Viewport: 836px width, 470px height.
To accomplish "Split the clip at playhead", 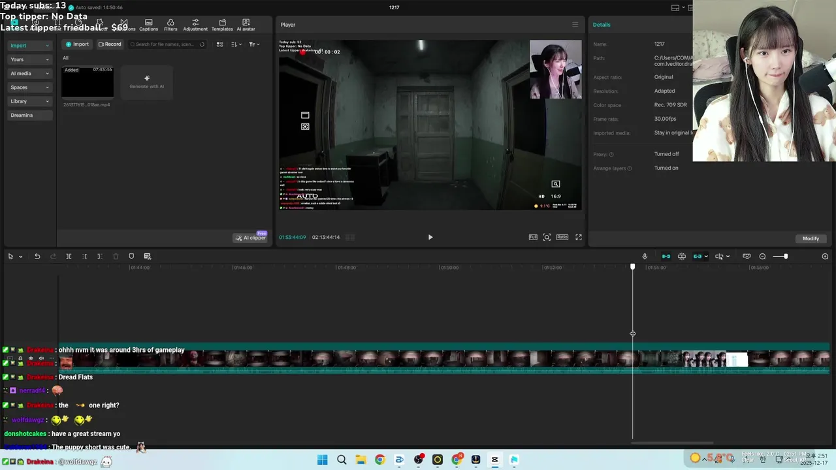I will point(69,257).
